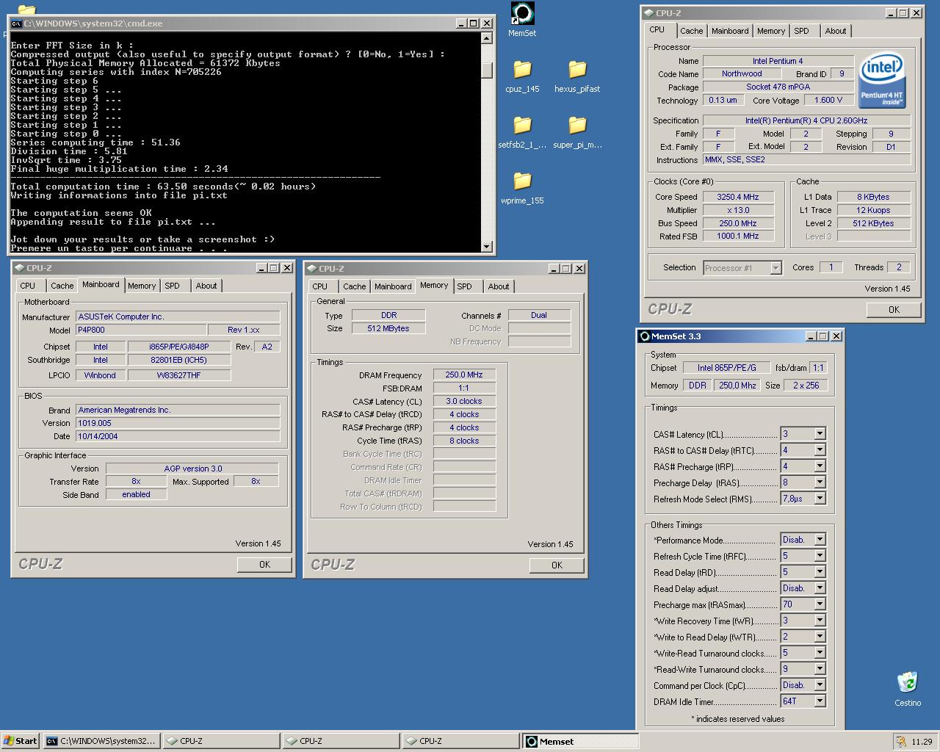The width and height of the screenshot is (940, 752).
Task: Activate the cmd.exe taskbar button
Action: [101, 741]
